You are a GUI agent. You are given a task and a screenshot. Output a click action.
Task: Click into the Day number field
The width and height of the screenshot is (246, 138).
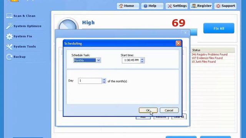[90, 81]
